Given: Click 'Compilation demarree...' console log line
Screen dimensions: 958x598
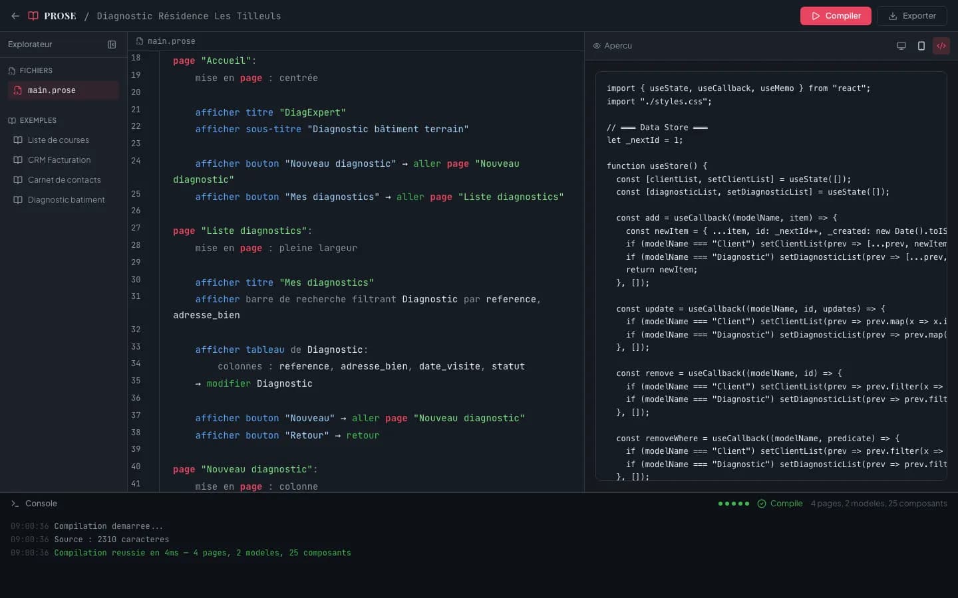Looking at the screenshot, I should (x=108, y=526).
